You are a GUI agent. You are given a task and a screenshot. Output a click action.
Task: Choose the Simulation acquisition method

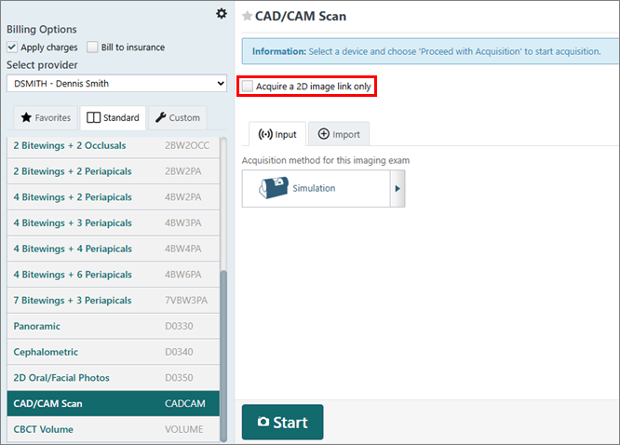point(317,189)
